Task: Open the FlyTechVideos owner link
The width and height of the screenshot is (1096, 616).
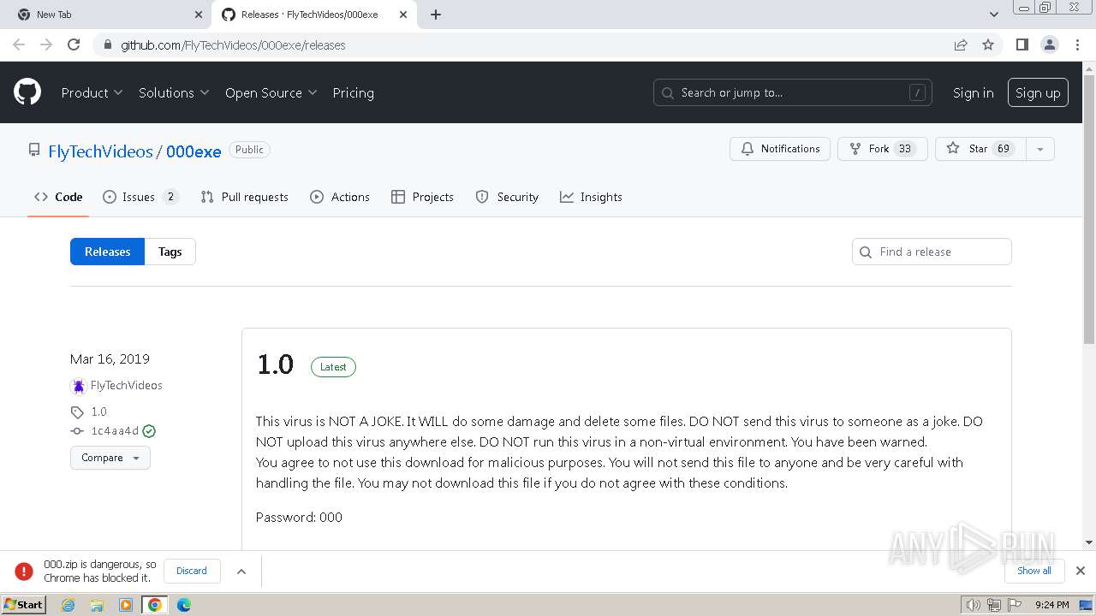Action: point(100,151)
